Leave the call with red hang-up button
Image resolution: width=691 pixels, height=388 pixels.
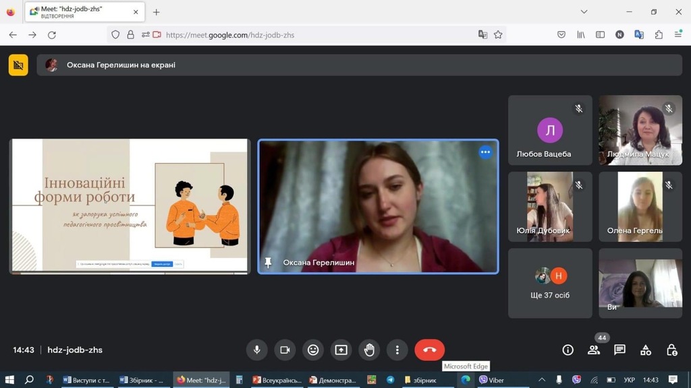[430, 350]
